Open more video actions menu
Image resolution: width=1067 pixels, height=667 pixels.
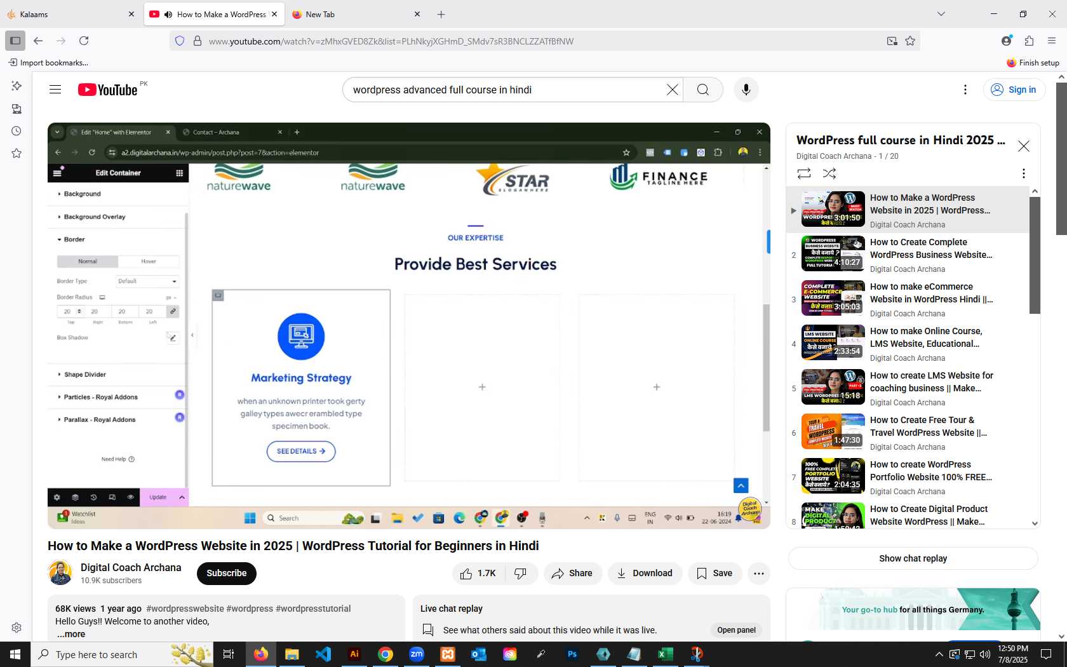click(x=759, y=574)
